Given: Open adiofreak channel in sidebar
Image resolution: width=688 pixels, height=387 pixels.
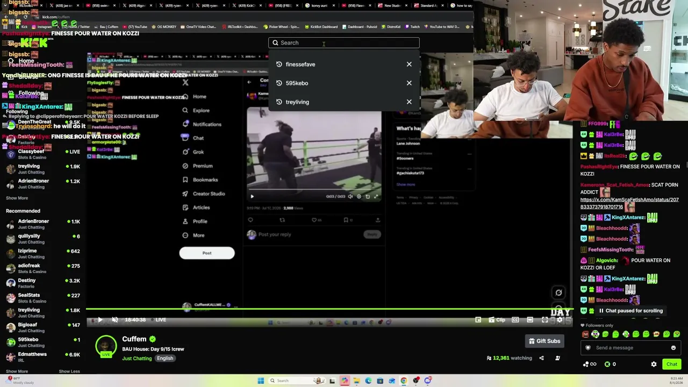Looking at the screenshot, I should tap(43, 268).
